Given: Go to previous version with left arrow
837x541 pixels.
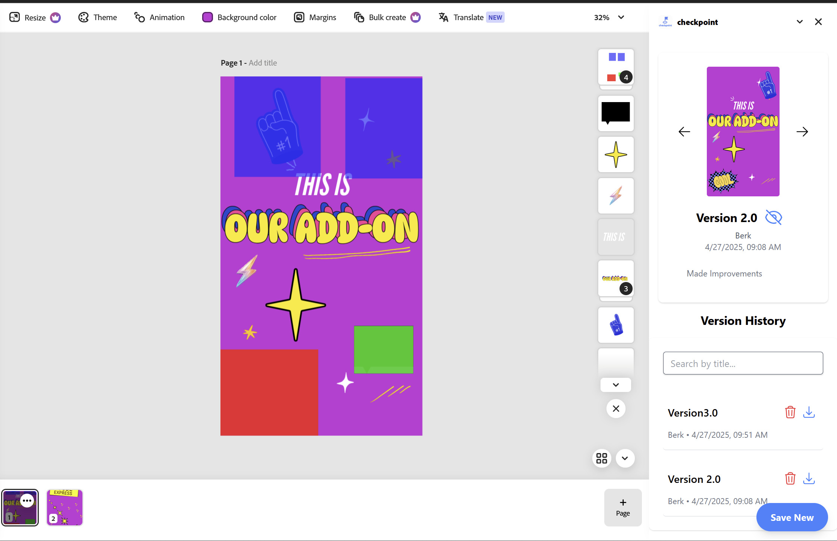Looking at the screenshot, I should pos(684,132).
